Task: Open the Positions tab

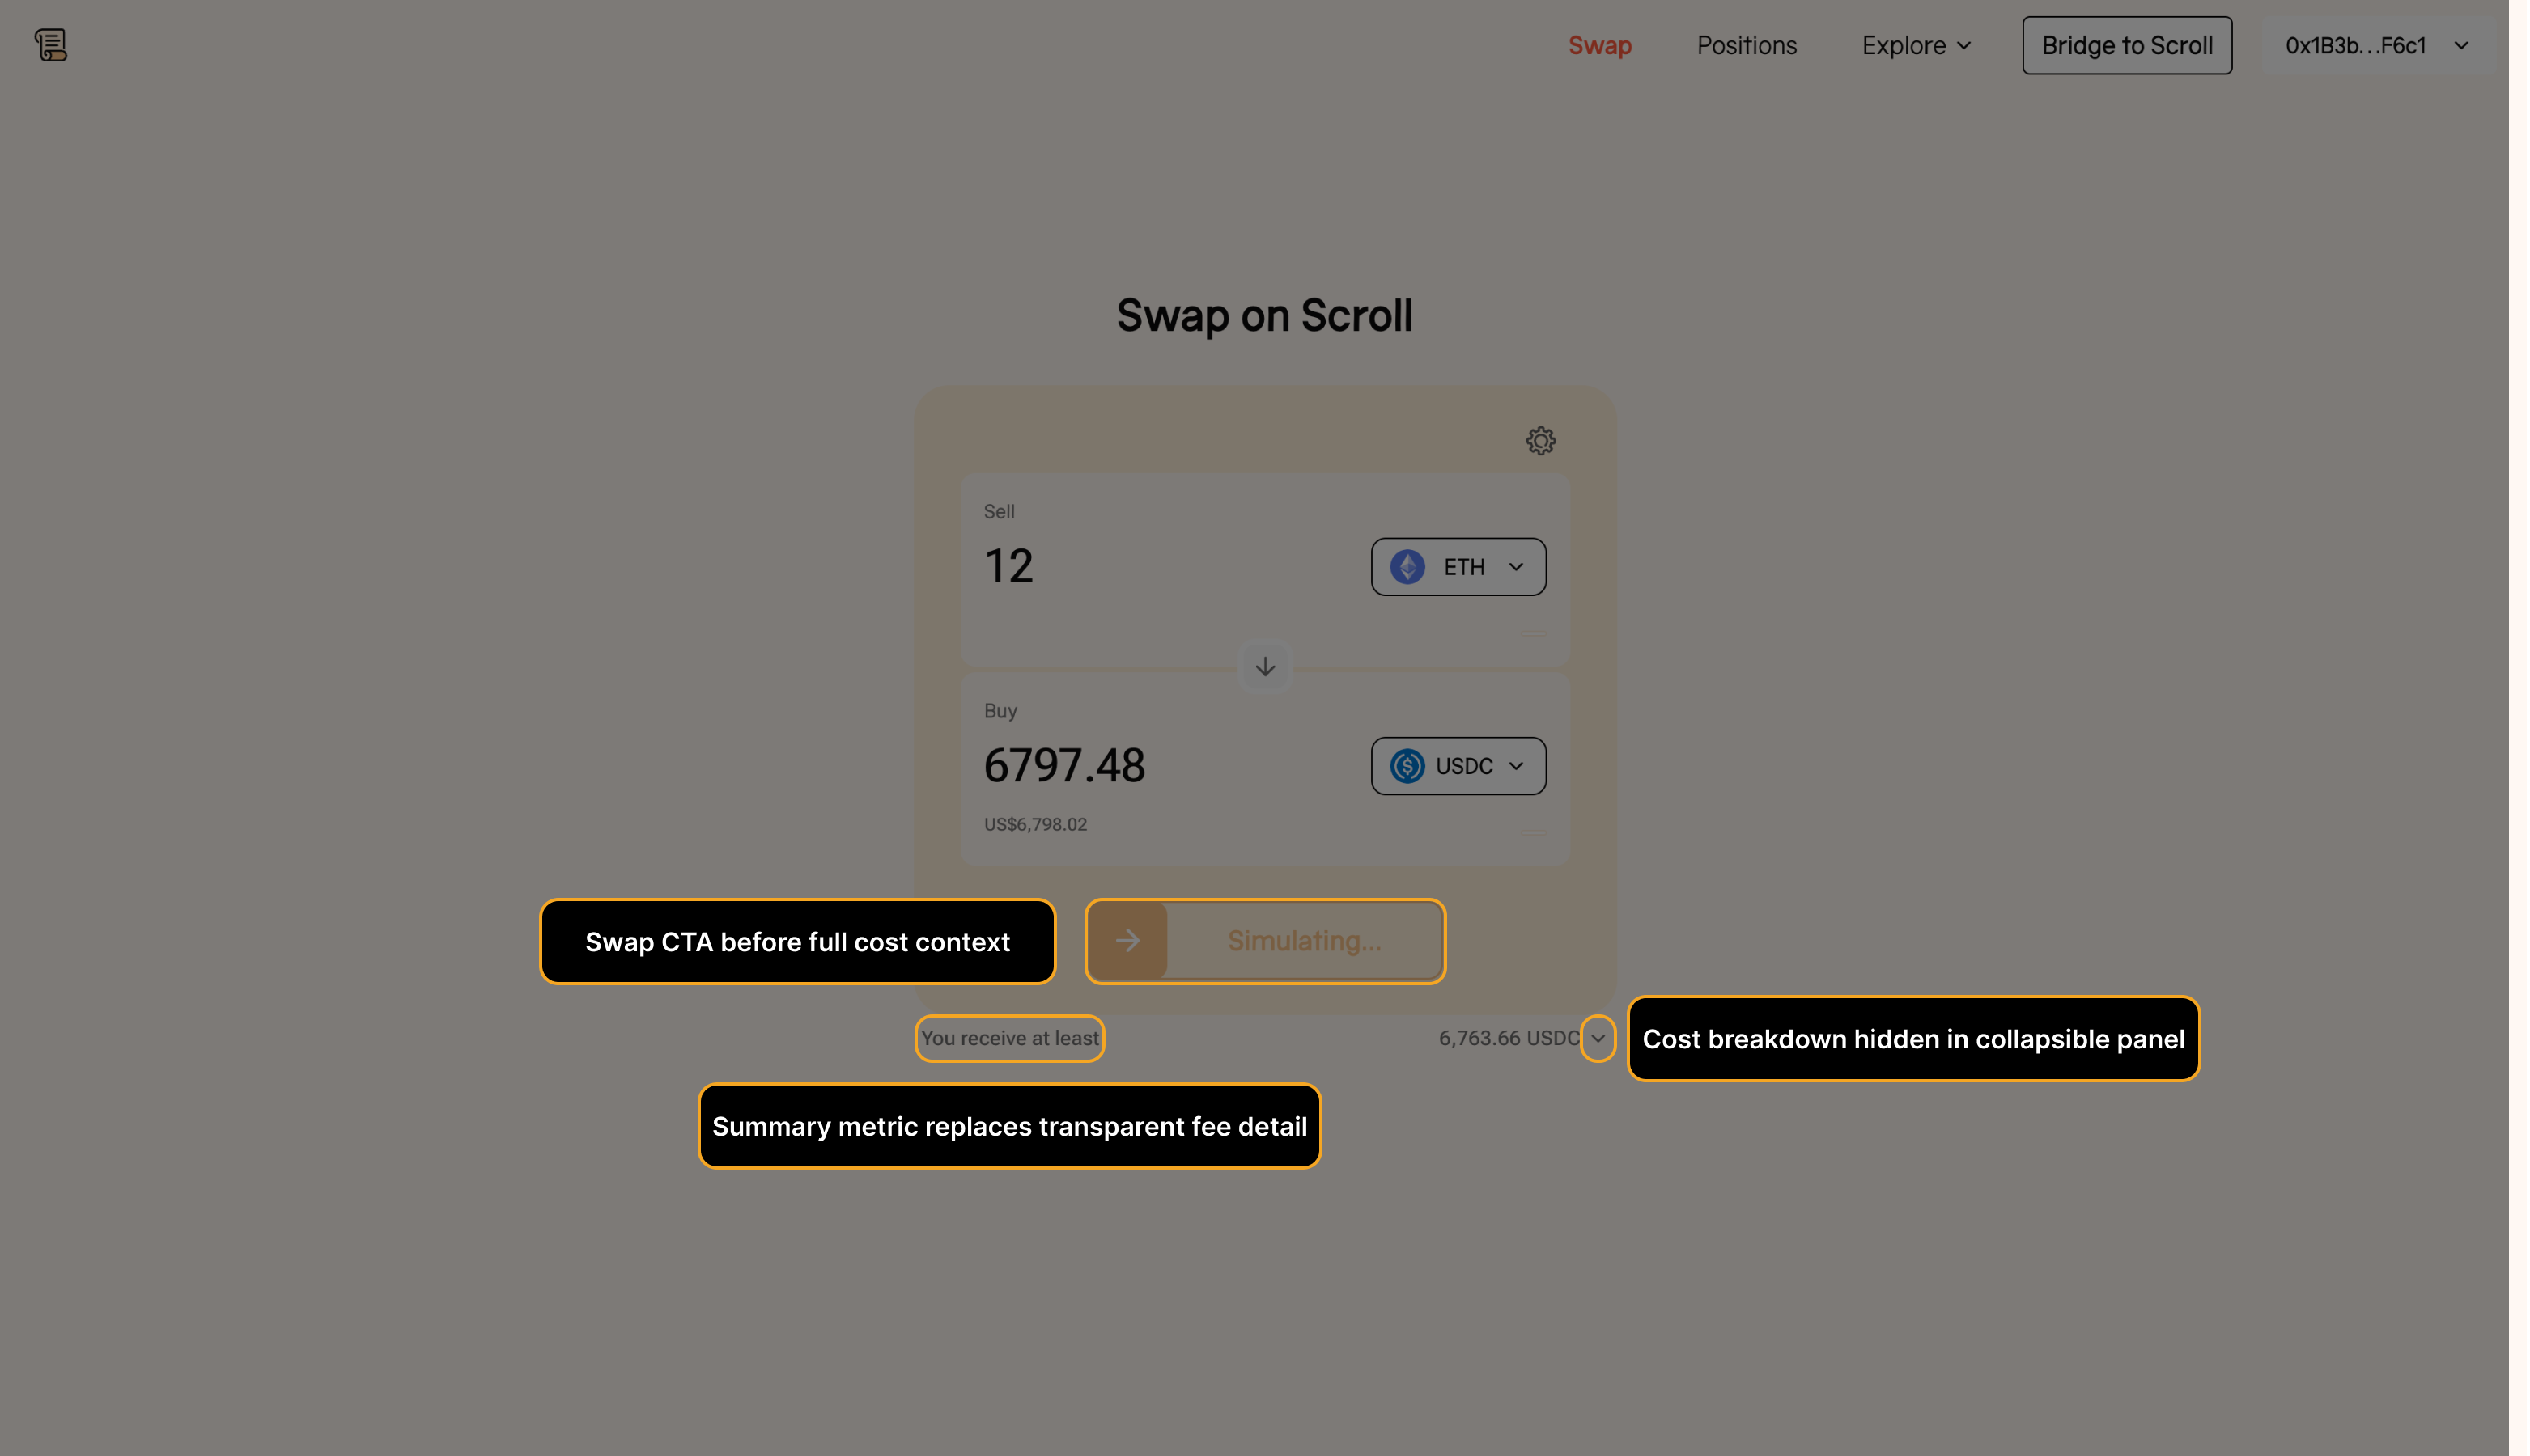Action: click(1746, 45)
